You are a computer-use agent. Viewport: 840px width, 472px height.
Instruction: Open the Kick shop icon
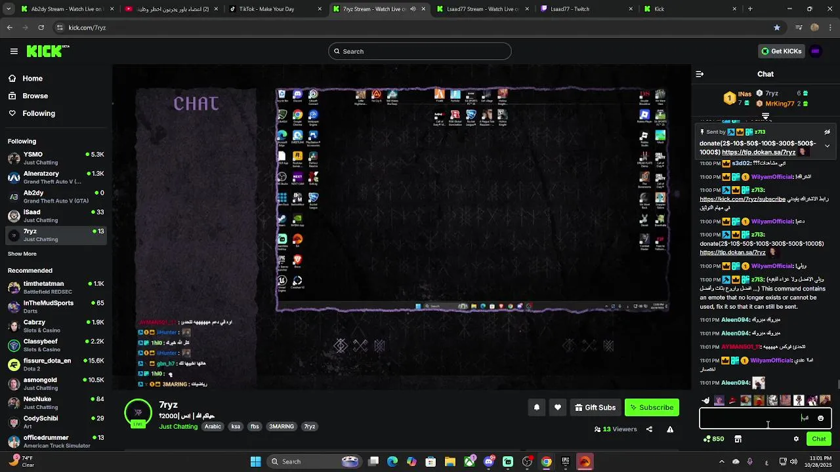pos(738,439)
